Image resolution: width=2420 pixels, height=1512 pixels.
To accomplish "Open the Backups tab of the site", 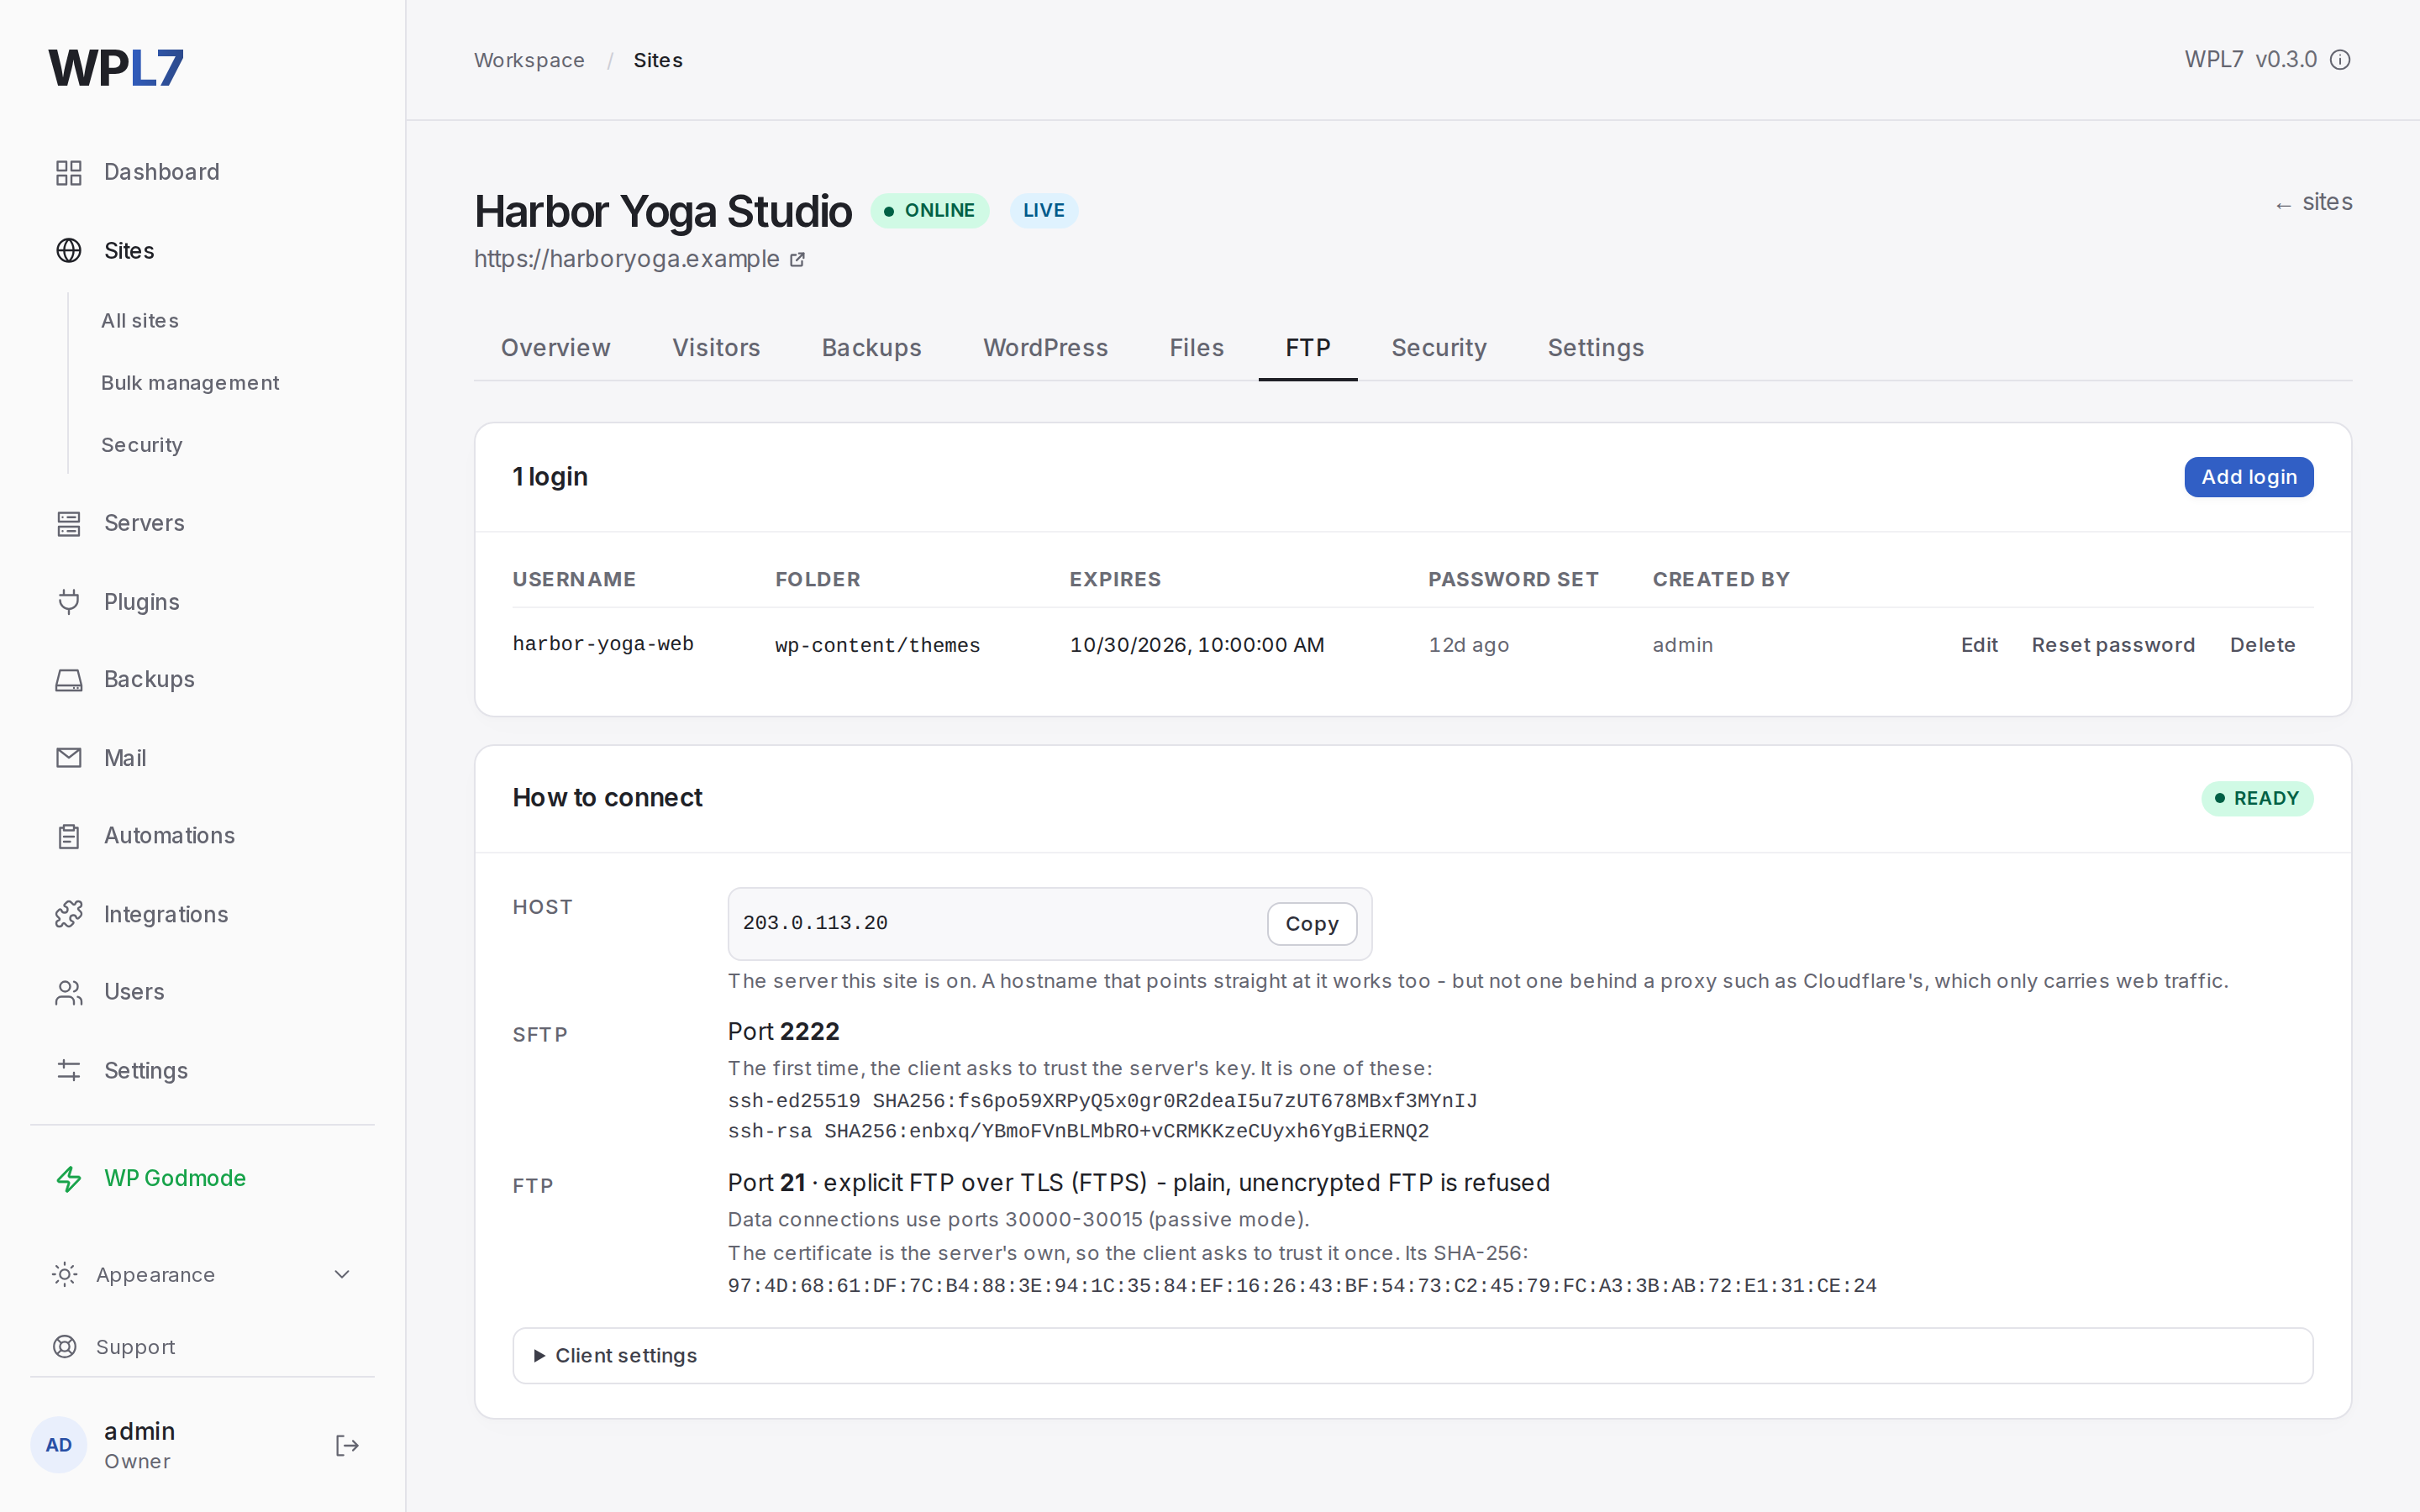I will pos(871,348).
